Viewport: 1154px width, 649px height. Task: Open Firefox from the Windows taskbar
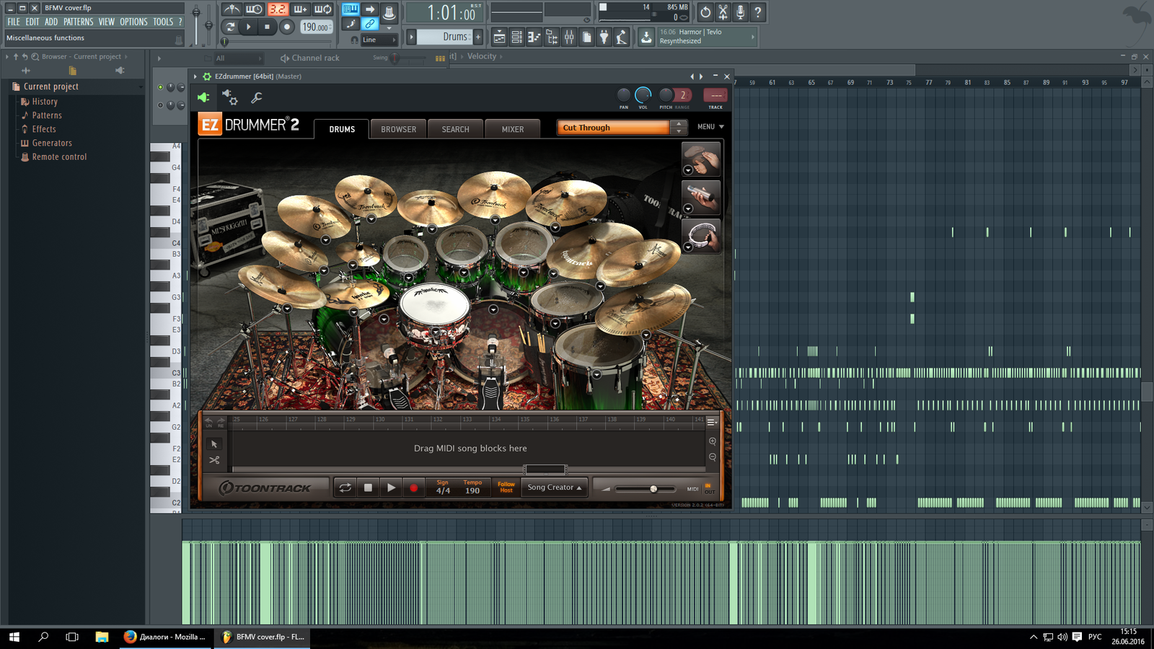pos(165,637)
